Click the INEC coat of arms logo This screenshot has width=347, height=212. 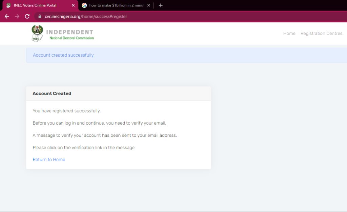[x=37, y=33]
